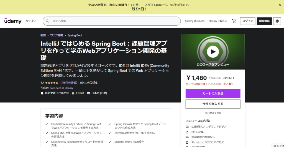Viewport: 284px width, 147px height.
Task: Click the mobile icon beside モバイルとPCからアクセス
Action: [x=187, y=142]
